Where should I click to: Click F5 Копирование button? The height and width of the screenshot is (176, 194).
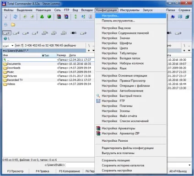(x=70, y=171)
